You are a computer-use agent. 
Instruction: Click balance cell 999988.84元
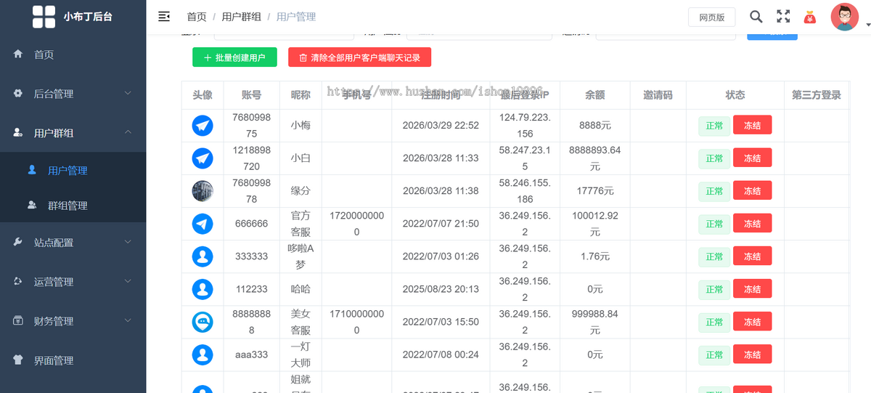click(595, 322)
